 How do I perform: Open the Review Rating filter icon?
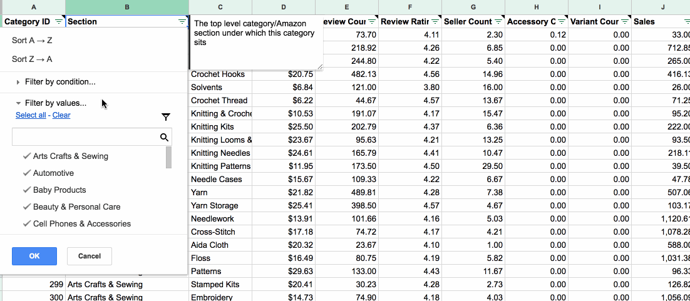tap(436, 21)
